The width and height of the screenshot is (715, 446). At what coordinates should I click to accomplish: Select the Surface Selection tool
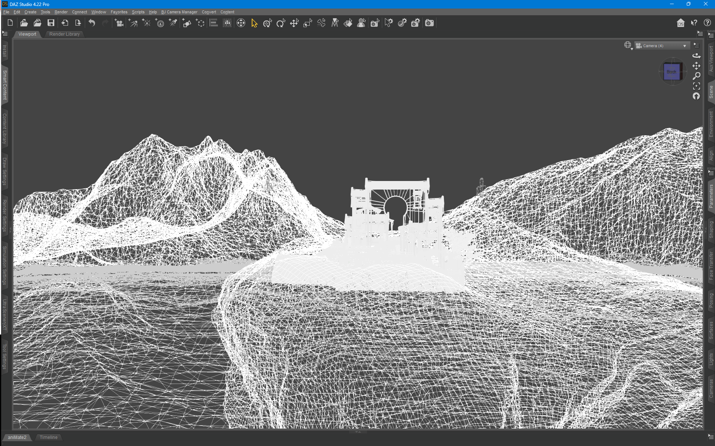[348, 23]
